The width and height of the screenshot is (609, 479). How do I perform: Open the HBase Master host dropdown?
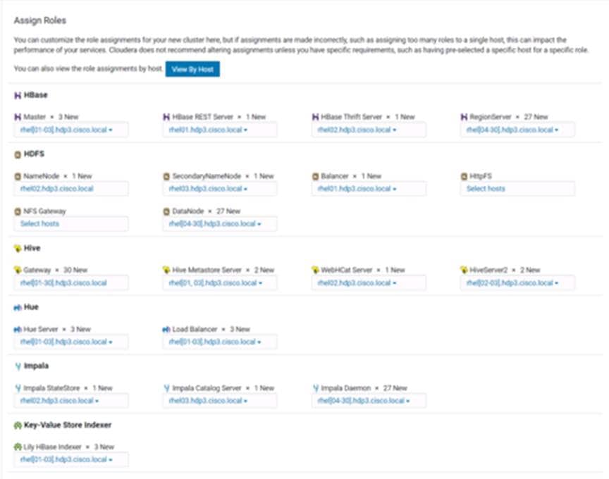[71, 130]
